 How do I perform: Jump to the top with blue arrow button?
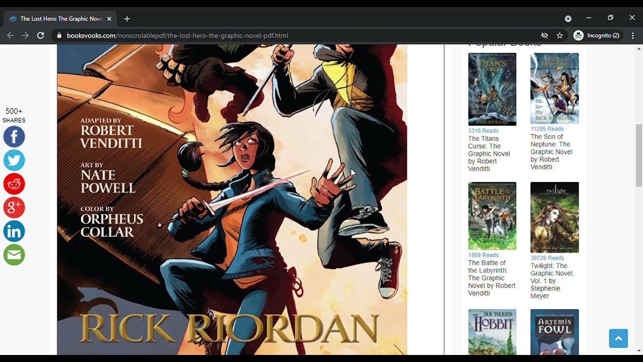coord(618,338)
